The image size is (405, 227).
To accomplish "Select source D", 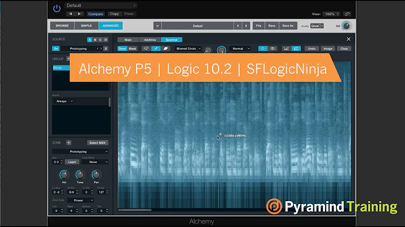I will click(x=106, y=40).
